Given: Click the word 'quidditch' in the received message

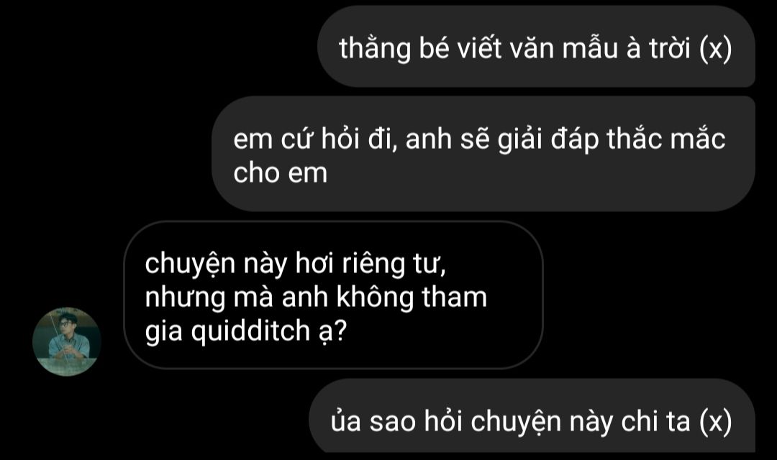Looking at the screenshot, I should click(x=251, y=331).
